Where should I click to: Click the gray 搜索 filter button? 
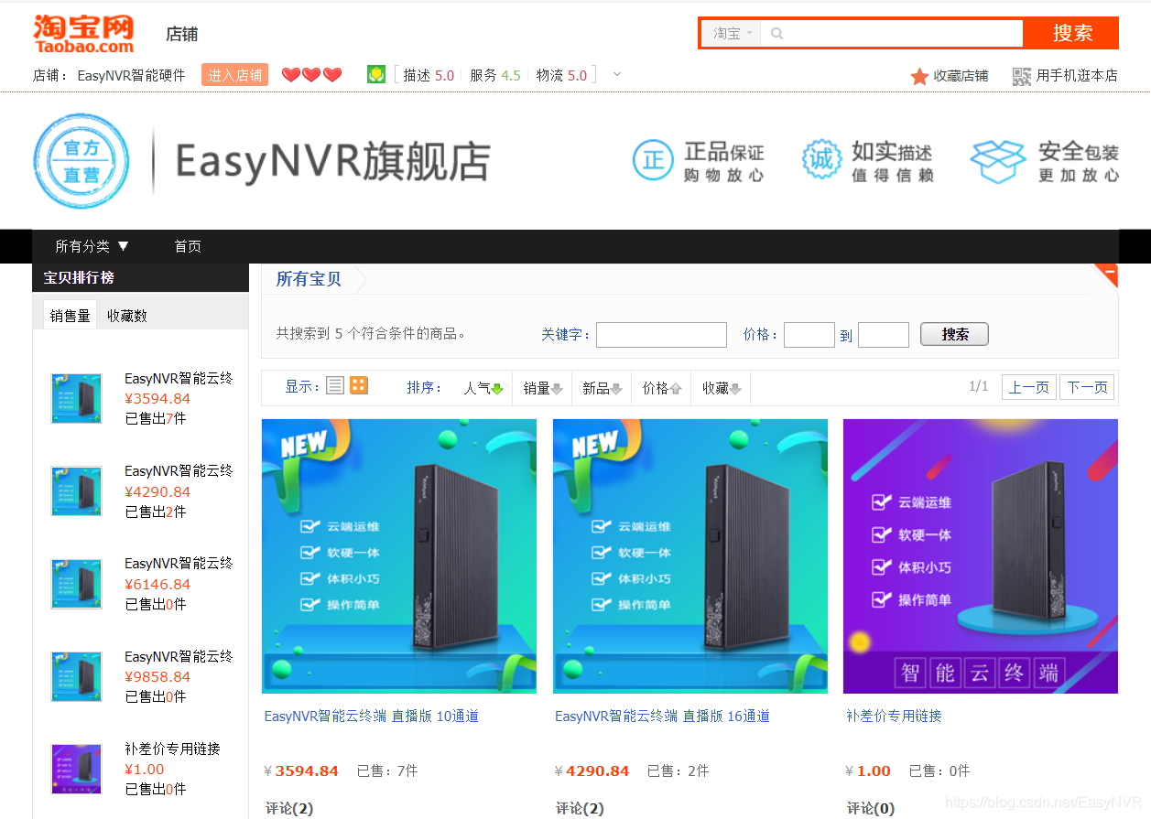pos(954,334)
